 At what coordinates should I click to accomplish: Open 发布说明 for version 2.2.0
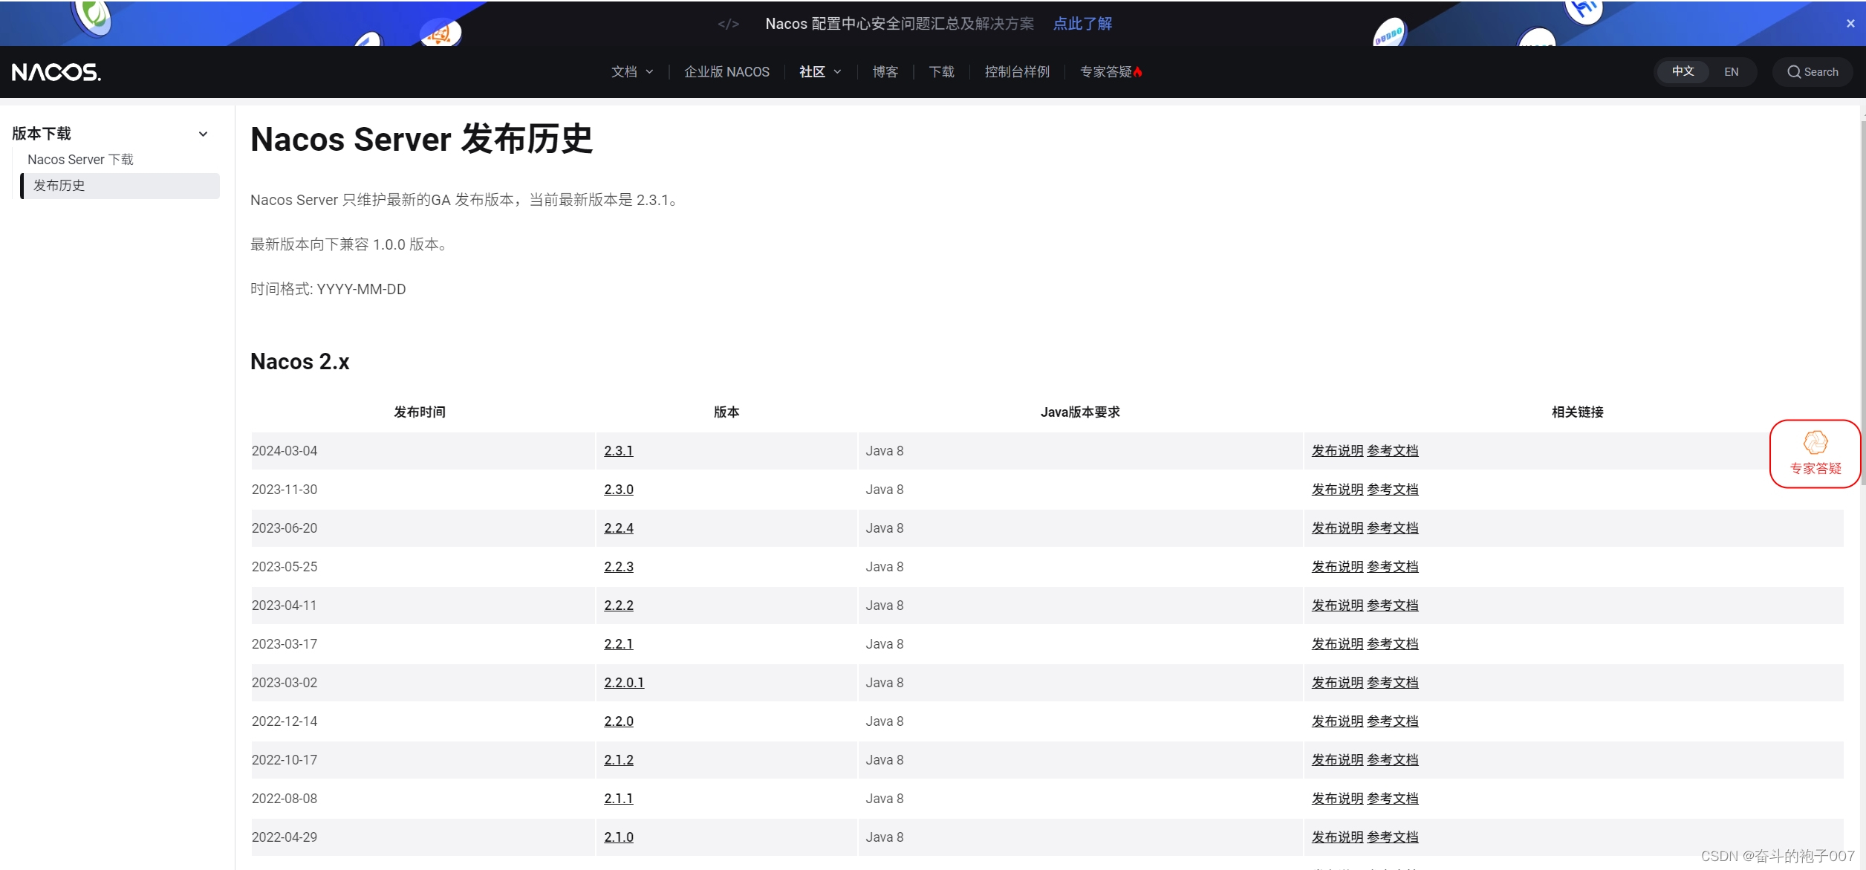point(1337,721)
